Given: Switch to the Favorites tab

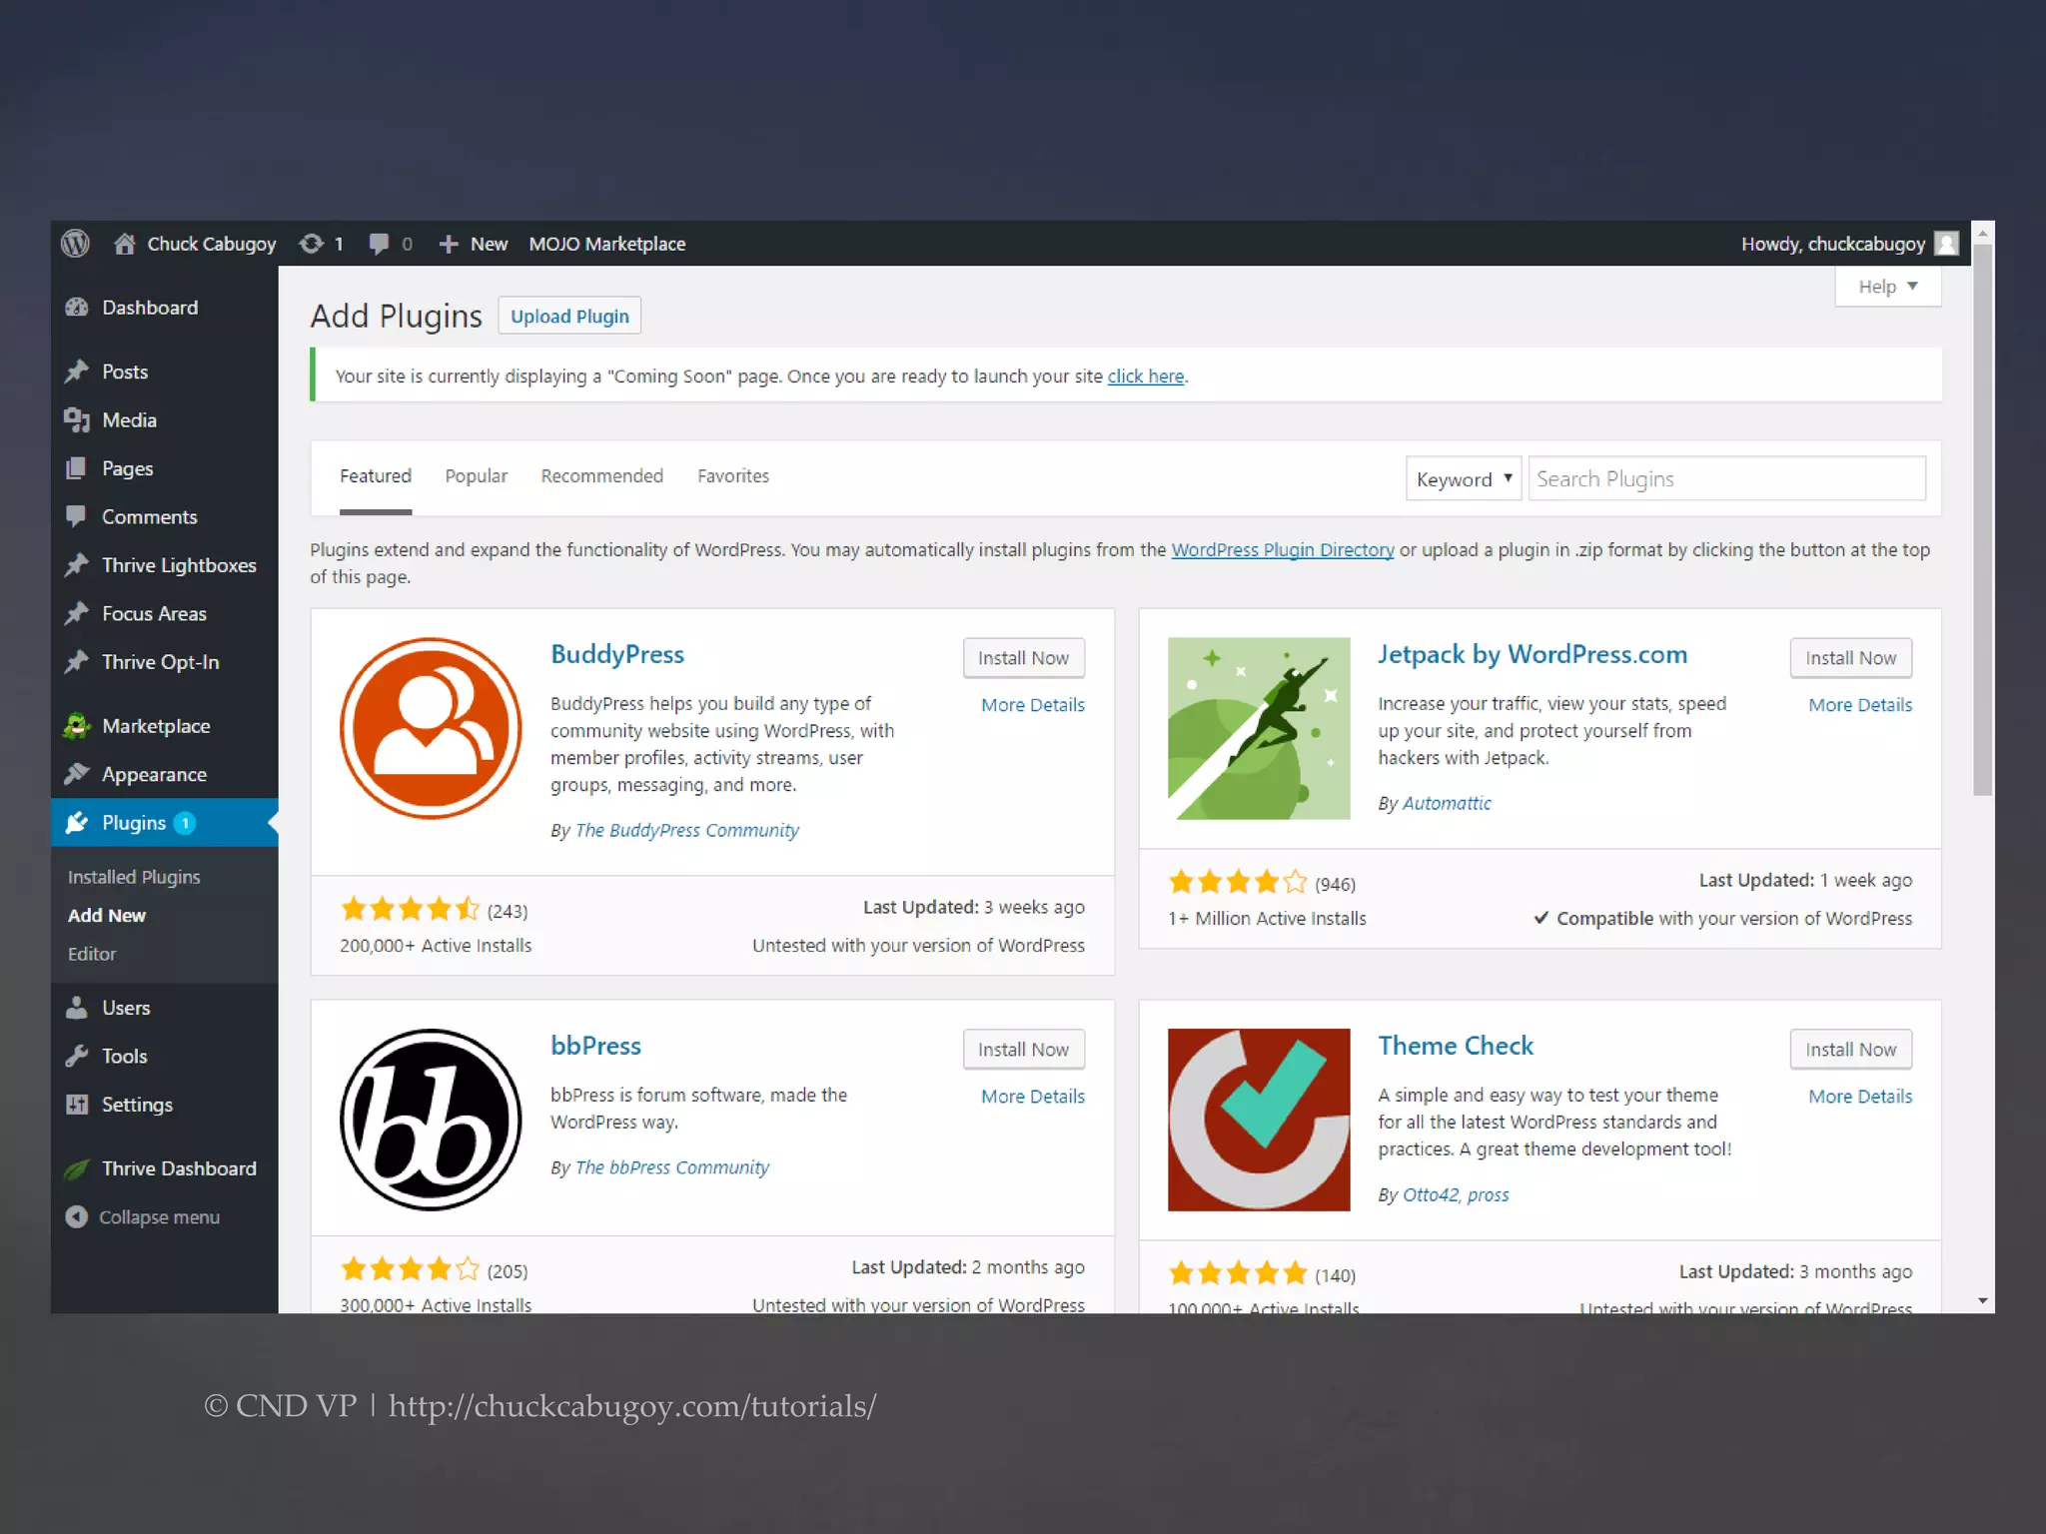Looking at the screenshot, I should 733,476.
